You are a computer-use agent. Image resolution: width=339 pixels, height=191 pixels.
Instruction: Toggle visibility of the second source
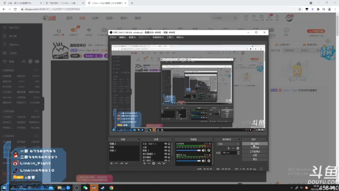166,147
